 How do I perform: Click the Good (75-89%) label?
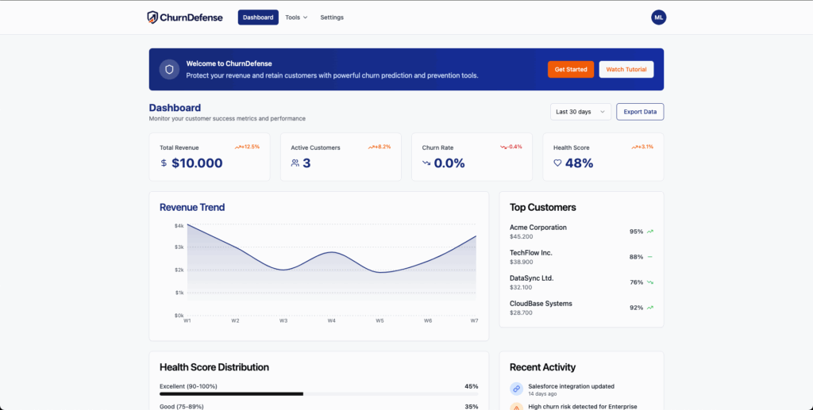[182, 406]
